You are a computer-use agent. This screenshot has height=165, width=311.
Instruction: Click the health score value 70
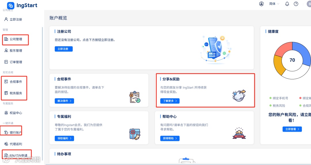tap(292, 60)
